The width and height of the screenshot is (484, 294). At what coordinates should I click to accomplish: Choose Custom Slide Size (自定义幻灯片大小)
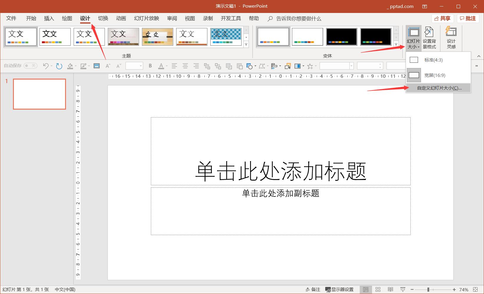[438, 88]
